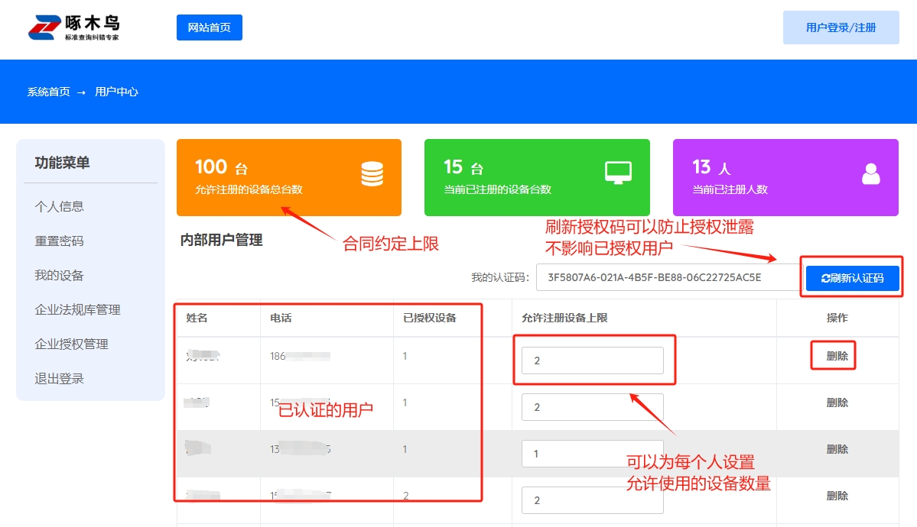The height and width of the screenshot is (527, 917).
Task: Click 用户登录/注册 login button
Action: [x=841, y=27]
